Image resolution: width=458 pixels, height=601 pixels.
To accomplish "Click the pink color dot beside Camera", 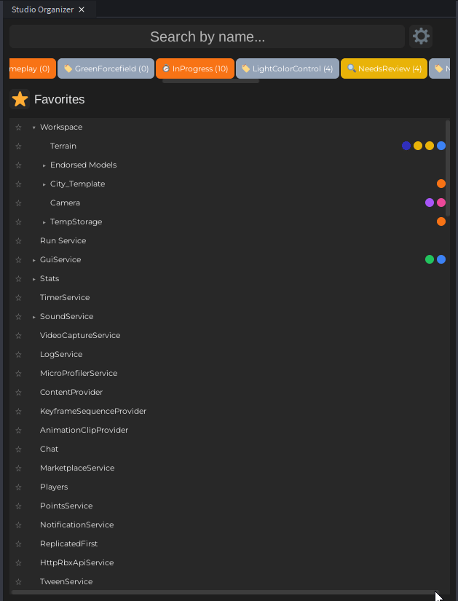I will click(x=441, y=203).
